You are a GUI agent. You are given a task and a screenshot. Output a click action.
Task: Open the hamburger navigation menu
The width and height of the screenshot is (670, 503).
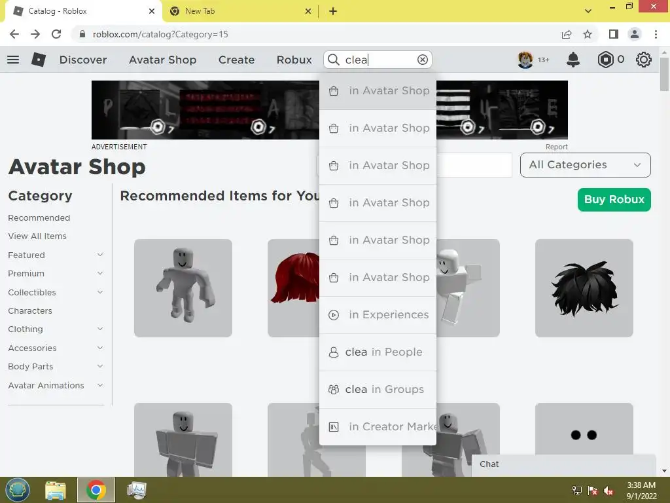13,60
